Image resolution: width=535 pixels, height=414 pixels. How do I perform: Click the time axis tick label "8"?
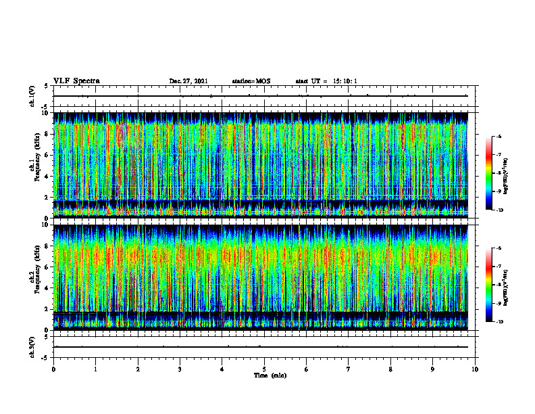[390, 369]
